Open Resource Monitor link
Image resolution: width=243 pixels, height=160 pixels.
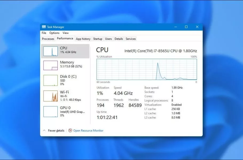(88, 130)
